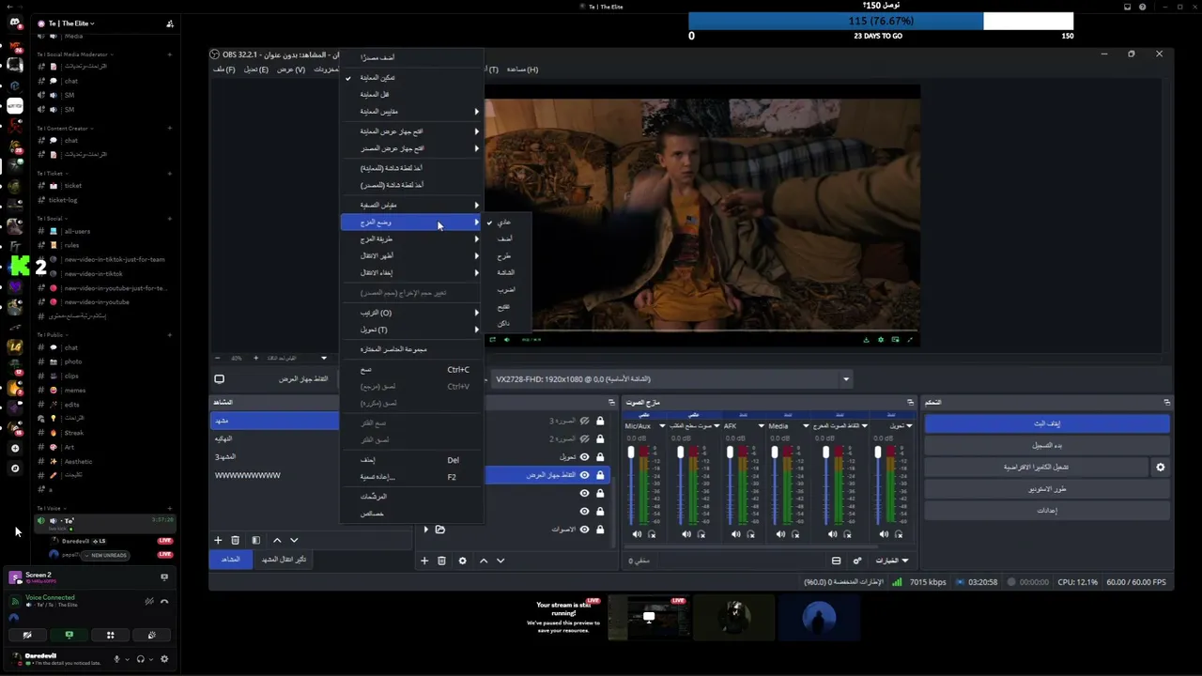Click the NEW UNREADS pill in Discord
The height and width of the screenshot is (676, 1202).
pos(105,555)
